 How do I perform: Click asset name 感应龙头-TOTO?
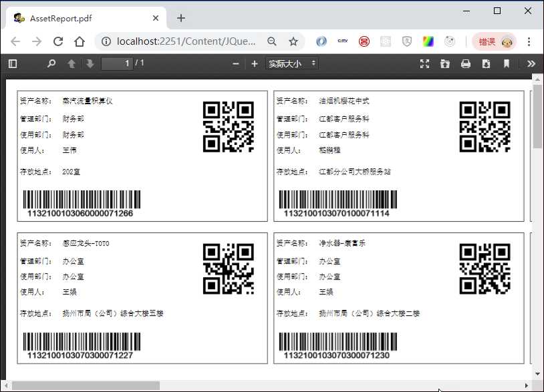86,243
